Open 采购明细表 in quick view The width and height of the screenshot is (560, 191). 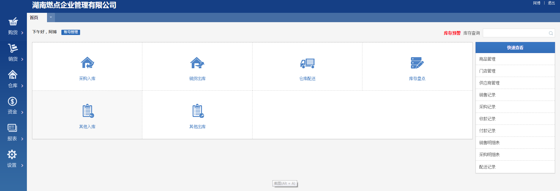coord(515,155)
